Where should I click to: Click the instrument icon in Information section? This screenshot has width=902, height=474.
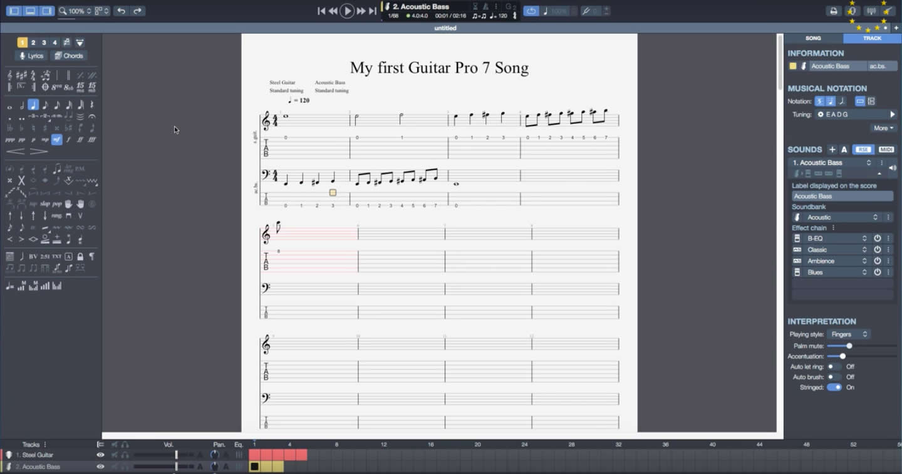coord(804,66)
